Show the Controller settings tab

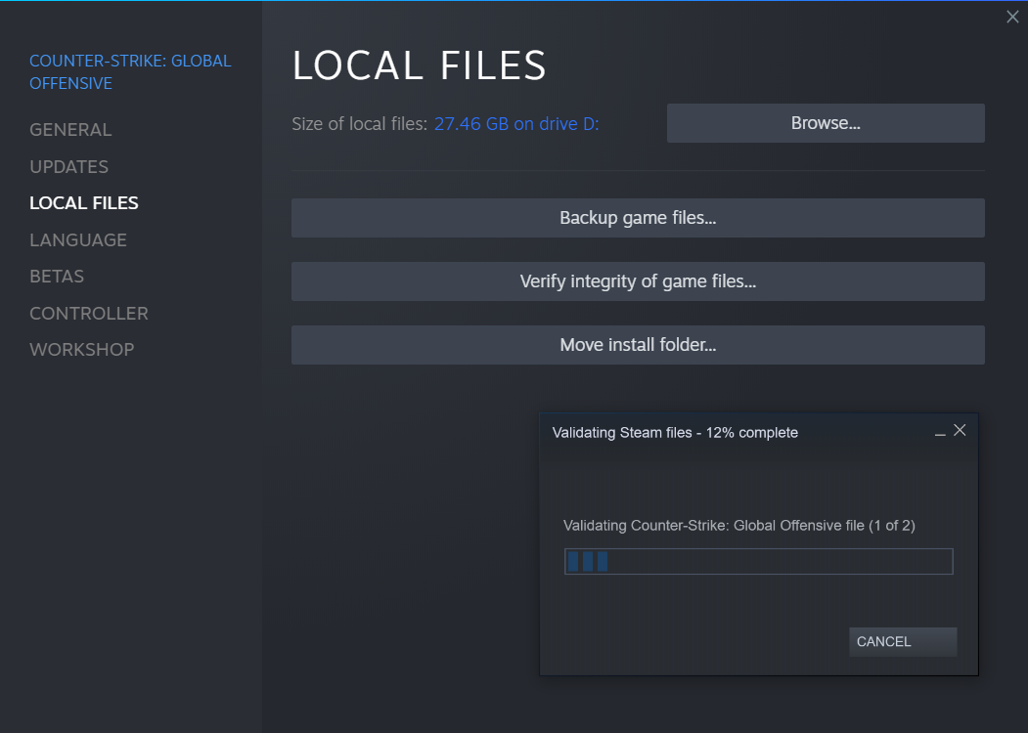[89, 314]
